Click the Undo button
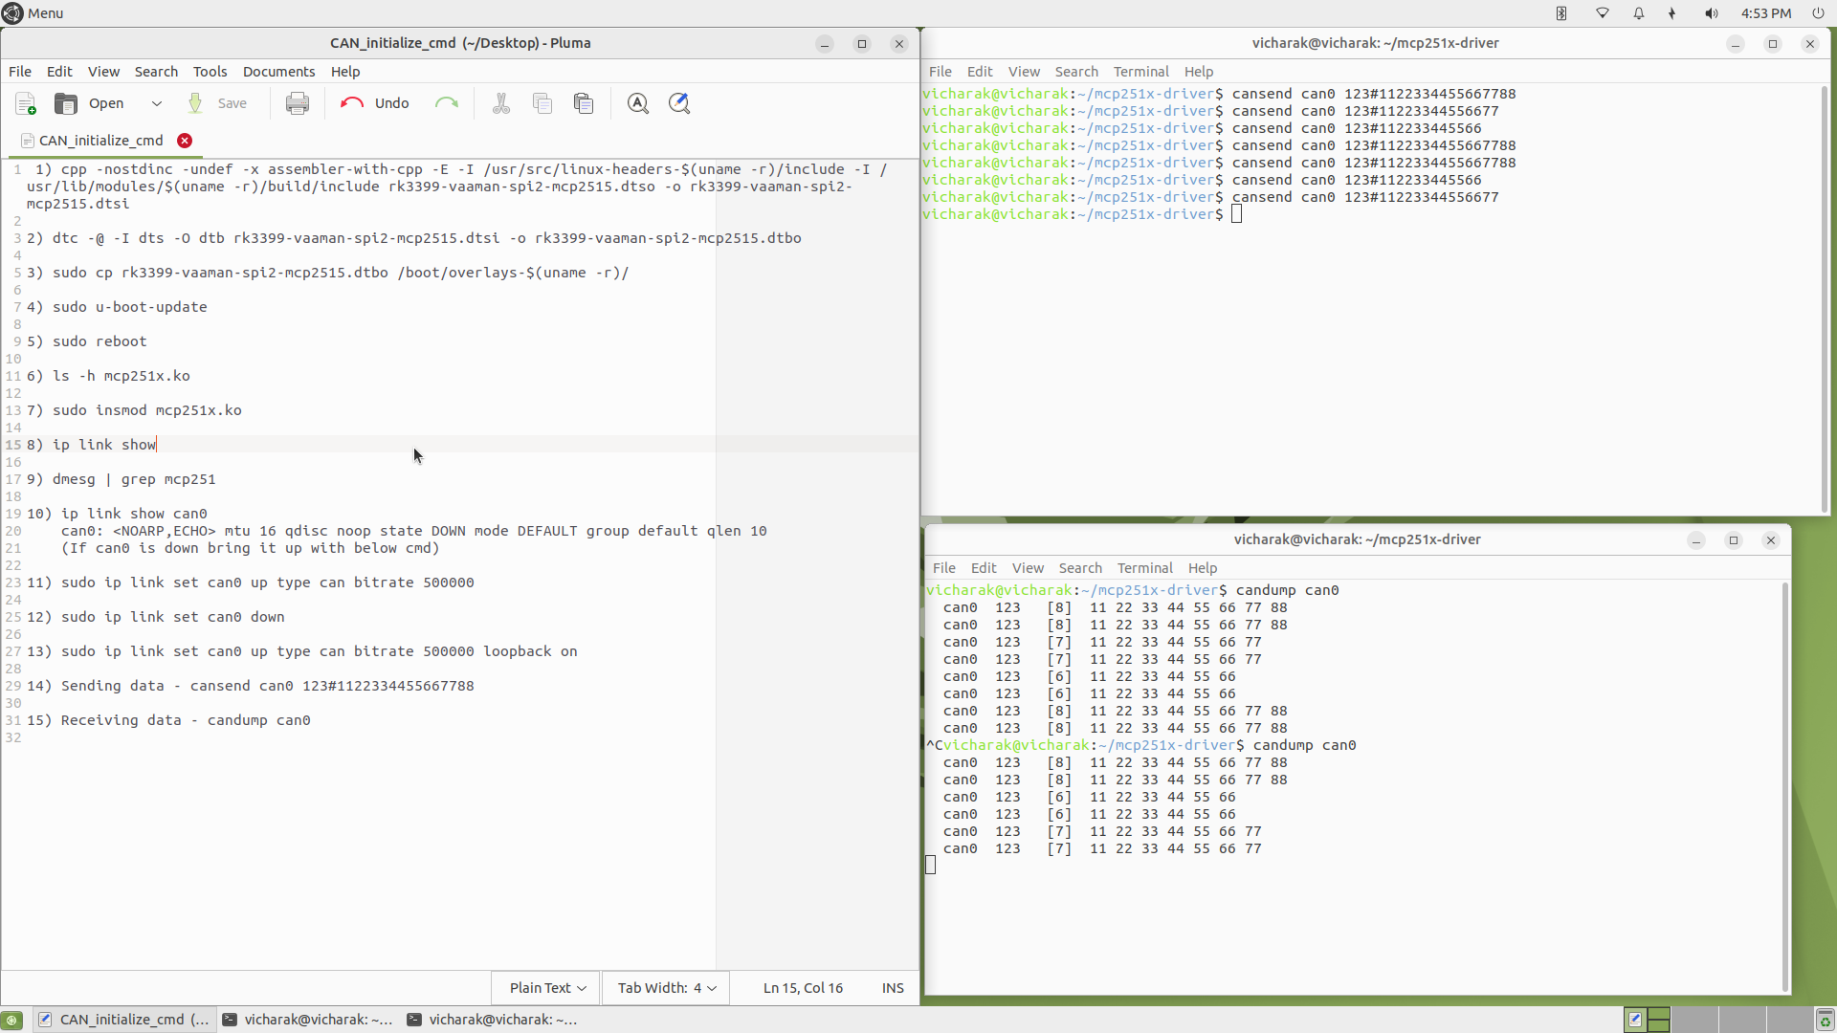Image resolution: width=1837 pixels, height=1033 pixels. coord(376,103)
